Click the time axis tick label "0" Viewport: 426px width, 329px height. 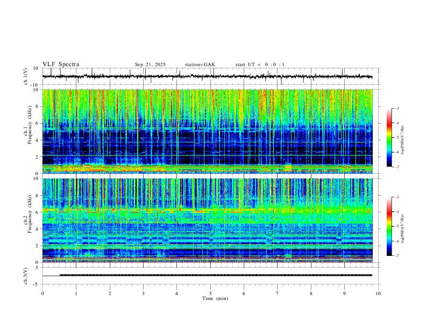pos(42,294)
